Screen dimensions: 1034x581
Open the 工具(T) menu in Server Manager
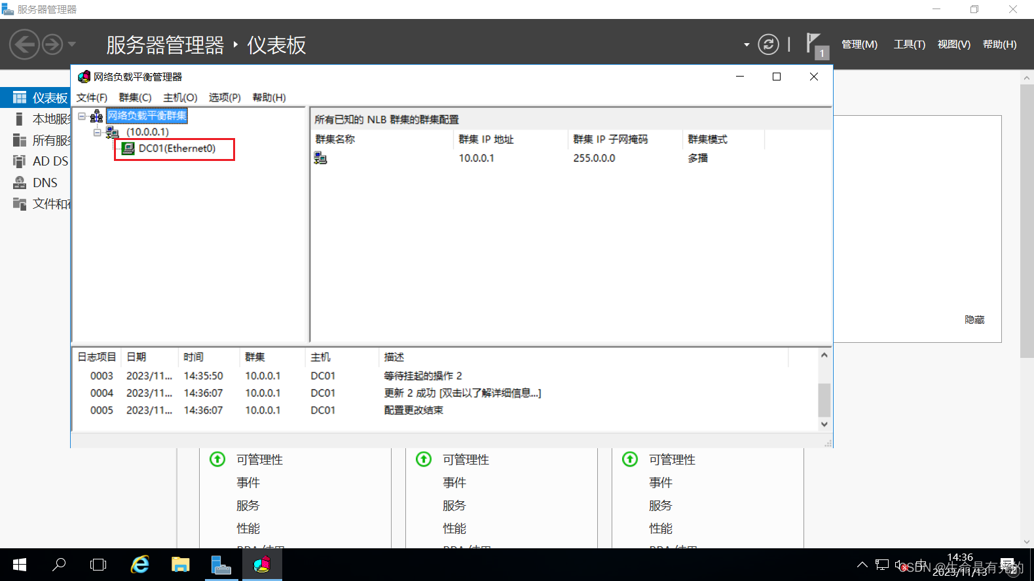pos(910,44)
